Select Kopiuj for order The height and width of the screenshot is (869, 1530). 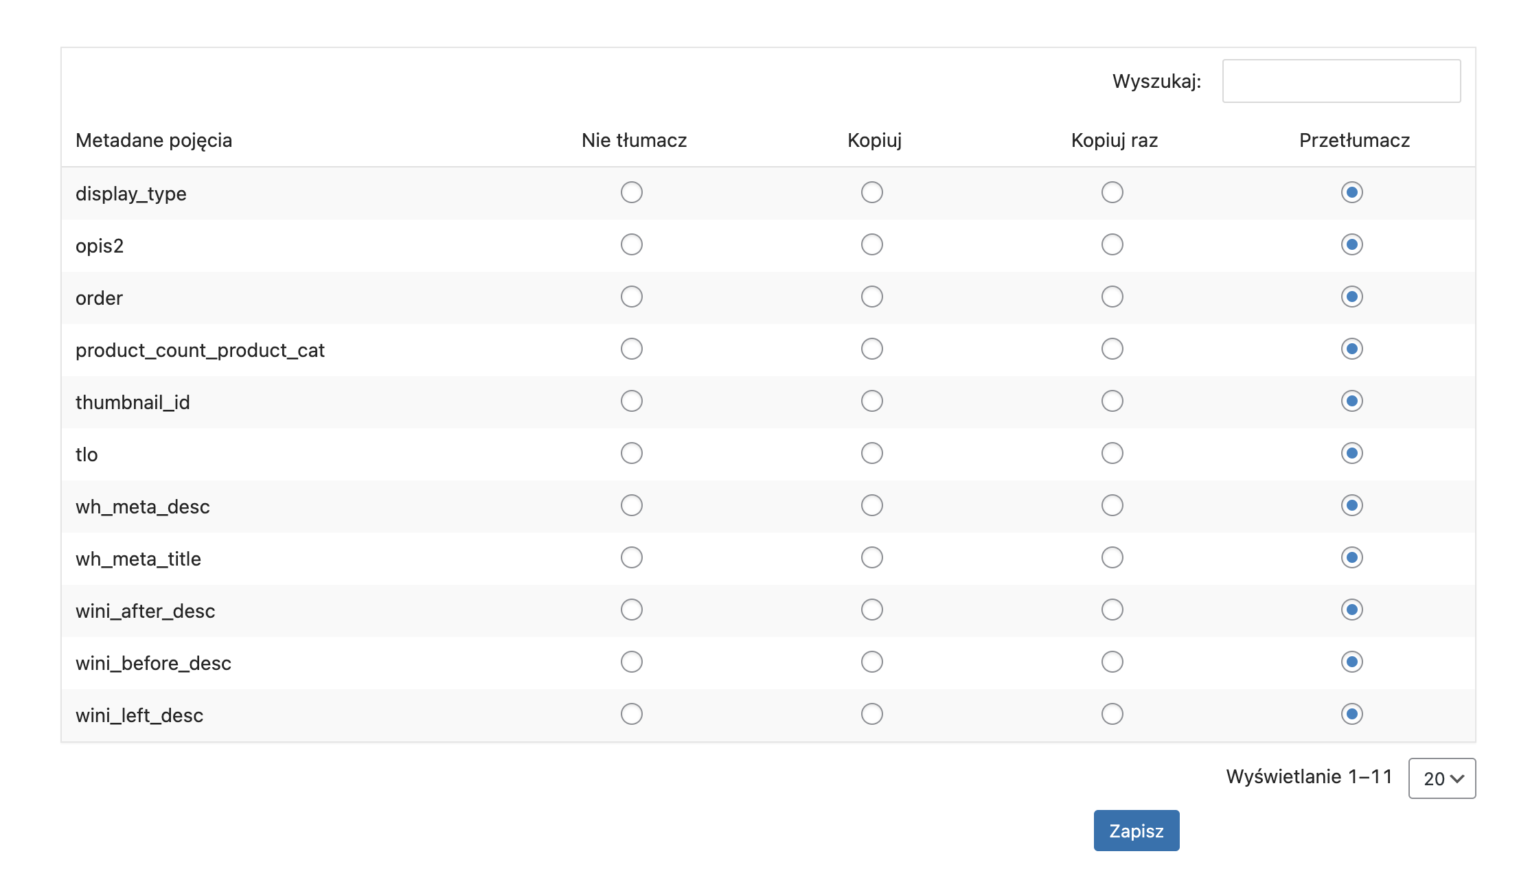point(872,297)
